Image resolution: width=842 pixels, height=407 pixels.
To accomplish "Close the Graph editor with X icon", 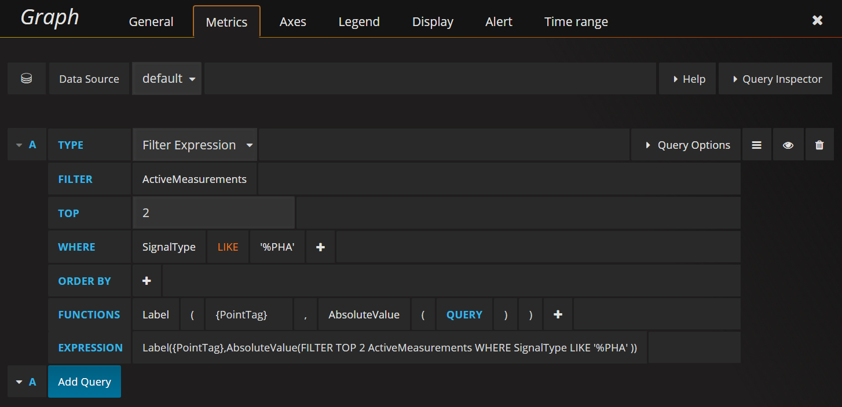I will [817, 20].
